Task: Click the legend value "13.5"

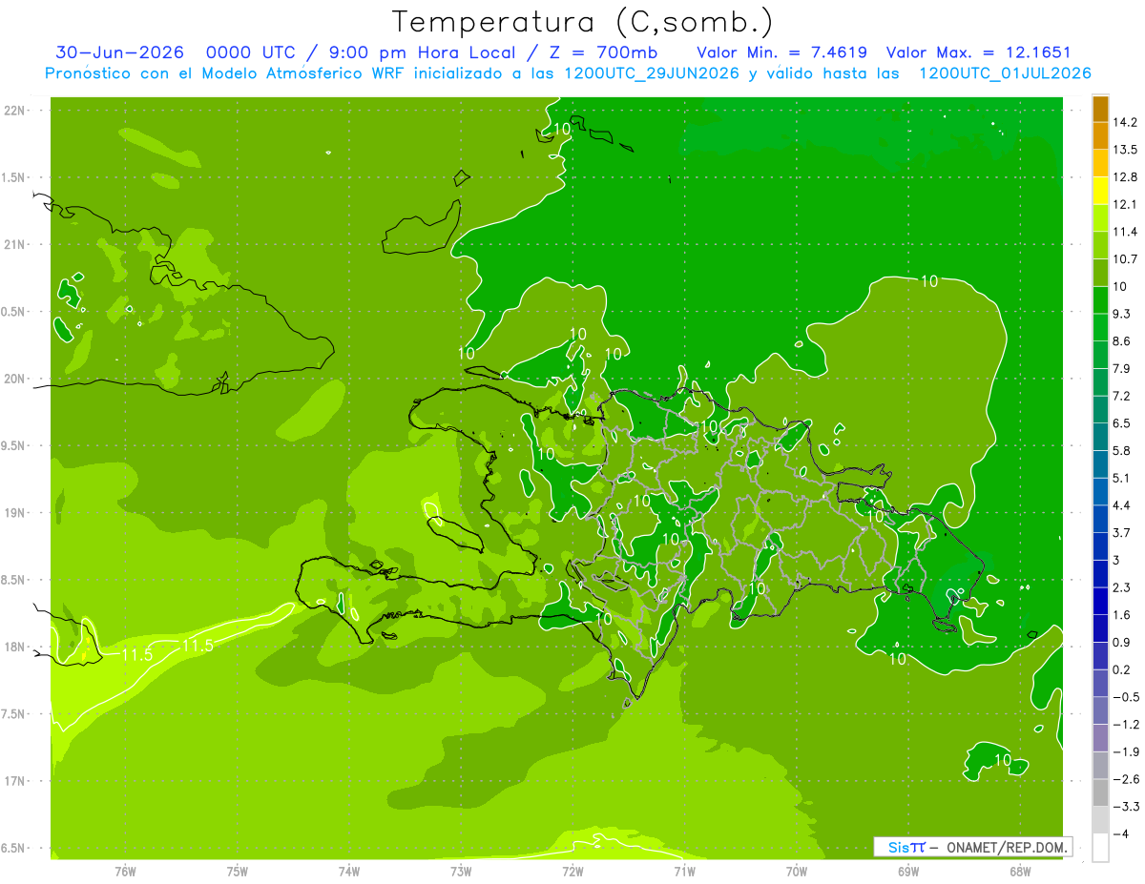Action: pyautogui.click(x=1126, y=150)
